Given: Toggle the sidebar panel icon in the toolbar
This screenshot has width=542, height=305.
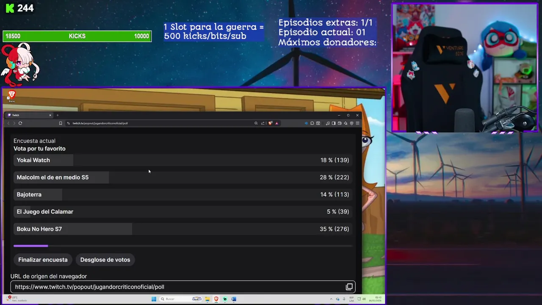Looking at the screenshot, I should coord(334,123).
